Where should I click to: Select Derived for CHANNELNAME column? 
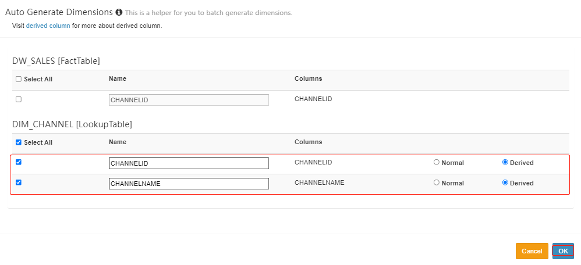[505, 182]
